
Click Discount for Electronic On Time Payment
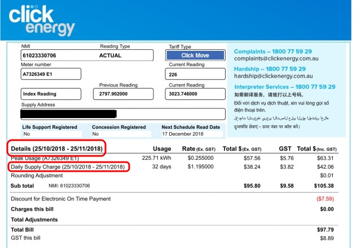click(61, 199)
